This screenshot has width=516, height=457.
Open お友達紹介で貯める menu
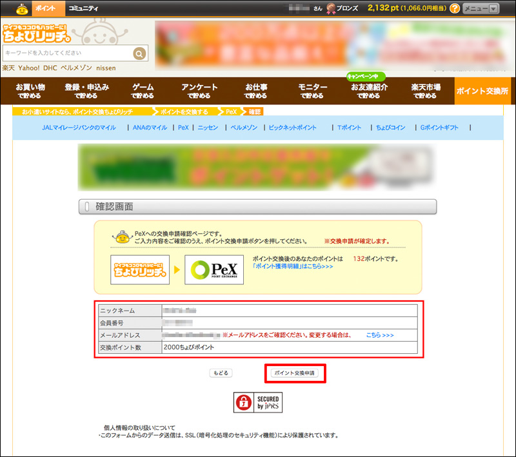[x=369, y=91]
